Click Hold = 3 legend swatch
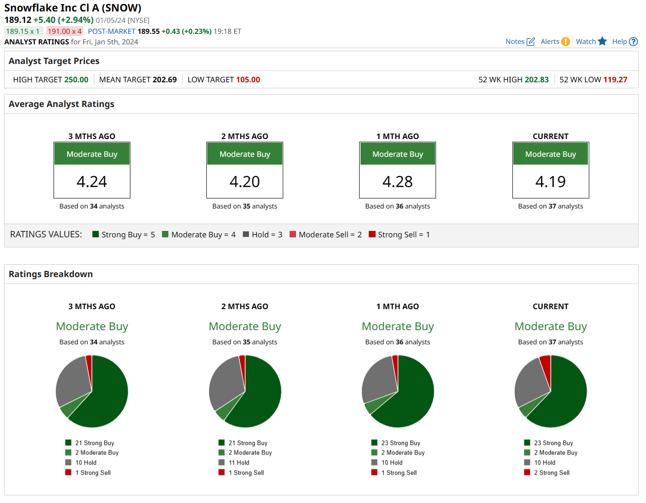646x503 pixels. [246, 234]
